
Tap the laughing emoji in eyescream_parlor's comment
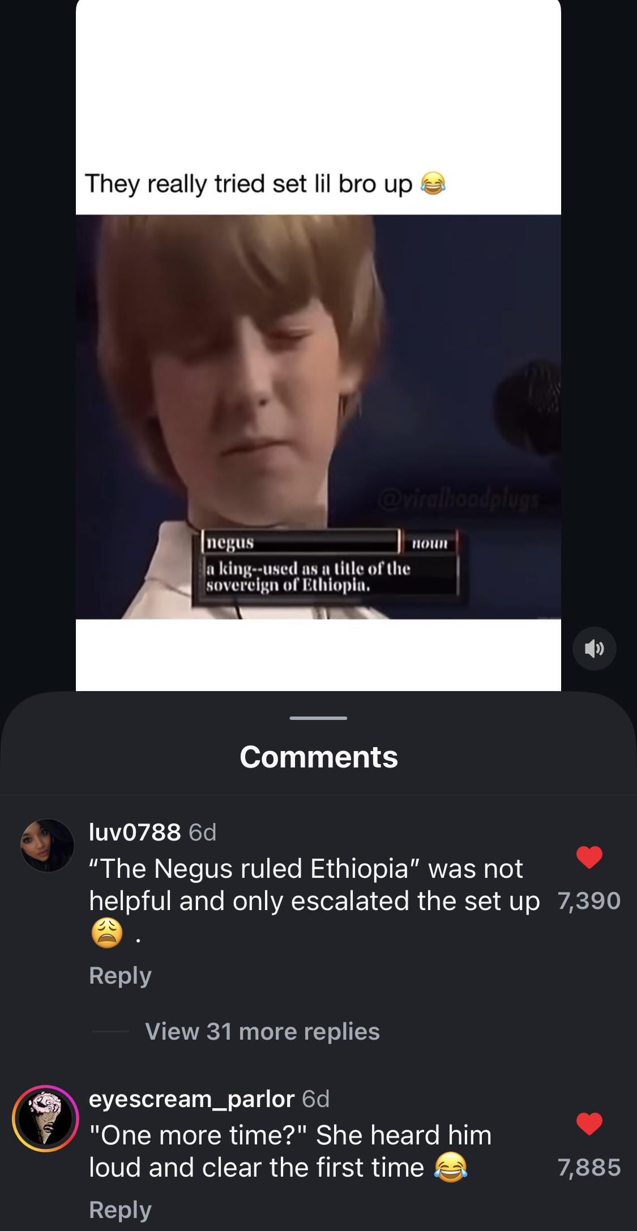click(451, 1168)
